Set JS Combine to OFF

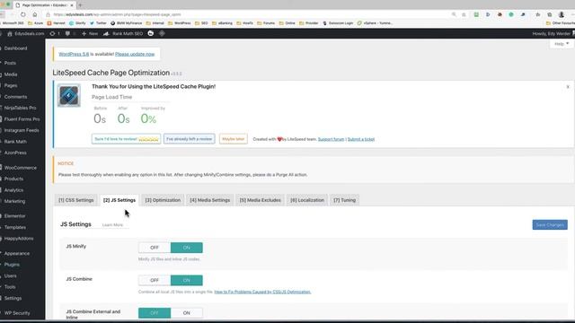[x=155, y=280]
